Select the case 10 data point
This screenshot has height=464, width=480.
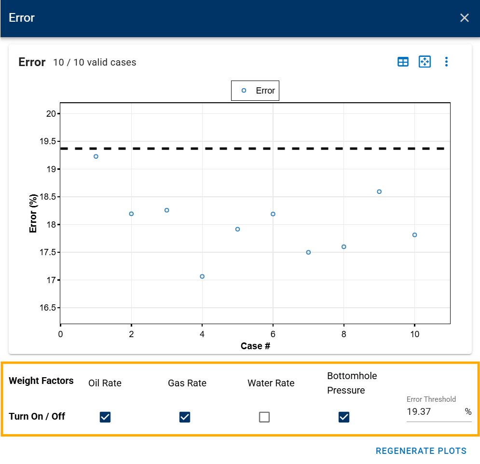[x=414, y=235]
